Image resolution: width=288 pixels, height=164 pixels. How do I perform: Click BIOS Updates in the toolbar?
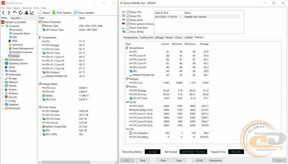pyautogui.click(x=62, y=13)
